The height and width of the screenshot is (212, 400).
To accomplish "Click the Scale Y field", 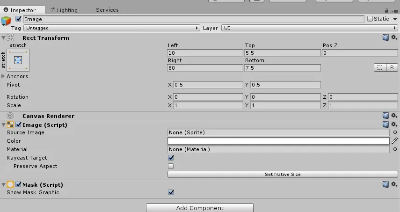I will (285, 105).
